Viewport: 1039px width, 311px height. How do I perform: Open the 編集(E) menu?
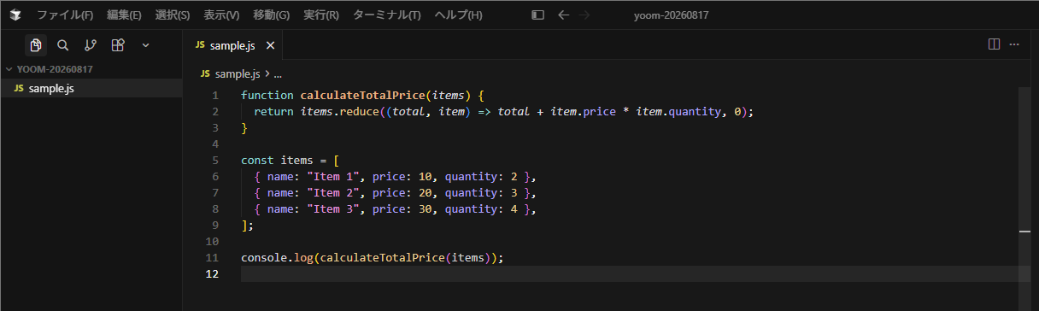point(125,15)
